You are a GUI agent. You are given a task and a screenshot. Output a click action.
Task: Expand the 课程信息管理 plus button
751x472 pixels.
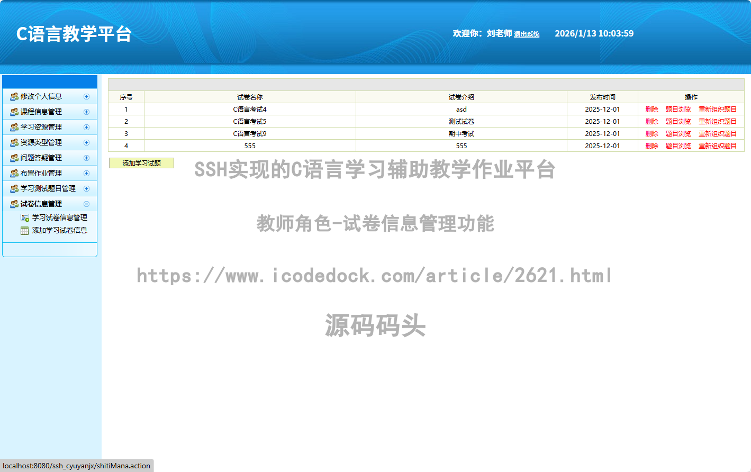tap(86, 112)
